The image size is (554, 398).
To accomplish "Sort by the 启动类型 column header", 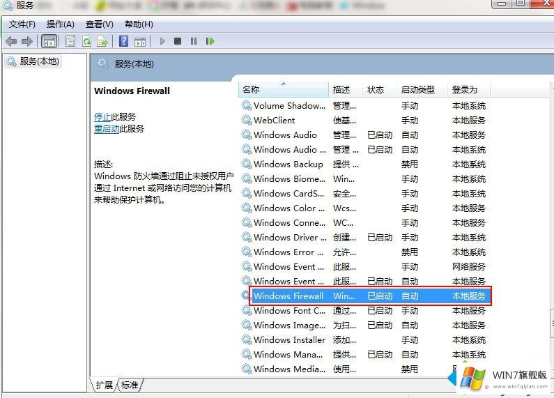I will click(422, 89).
